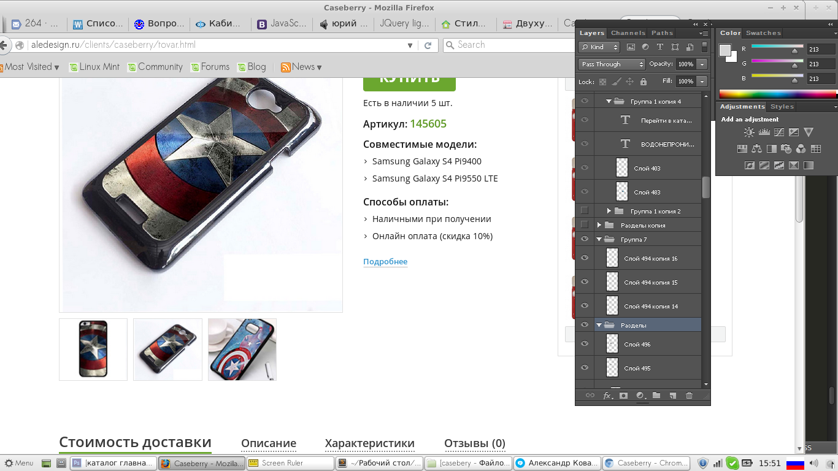Switch to the Channels tab
This screenshot has height=471, width=838.
628,33
